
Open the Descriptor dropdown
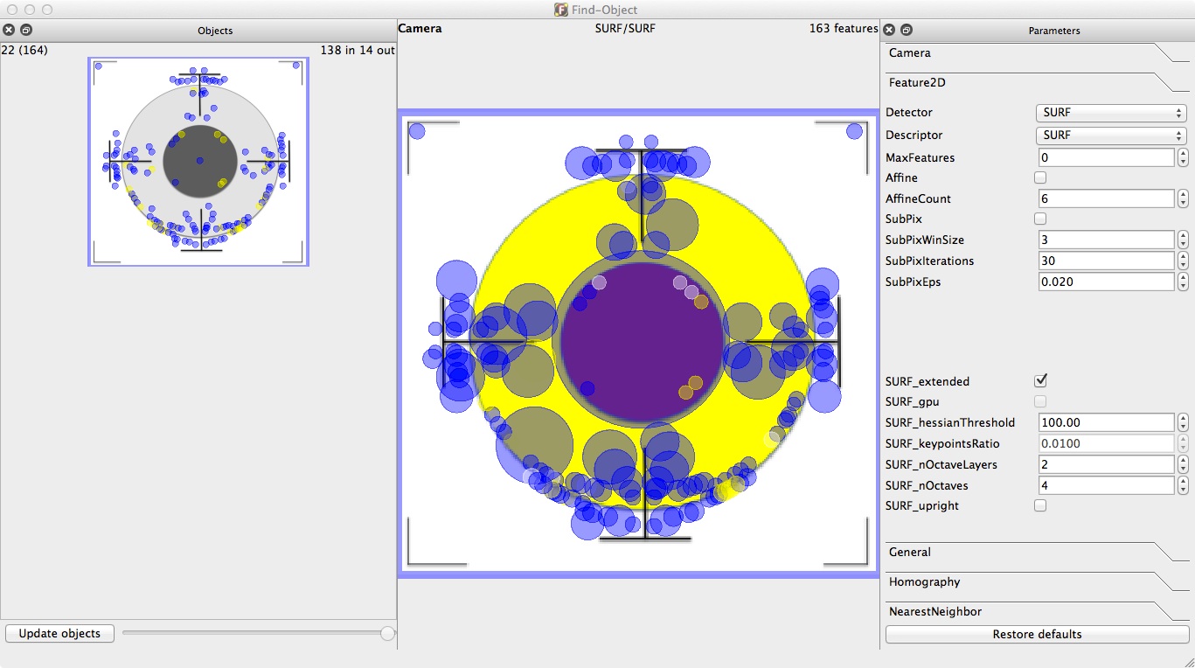(1110, 136)
